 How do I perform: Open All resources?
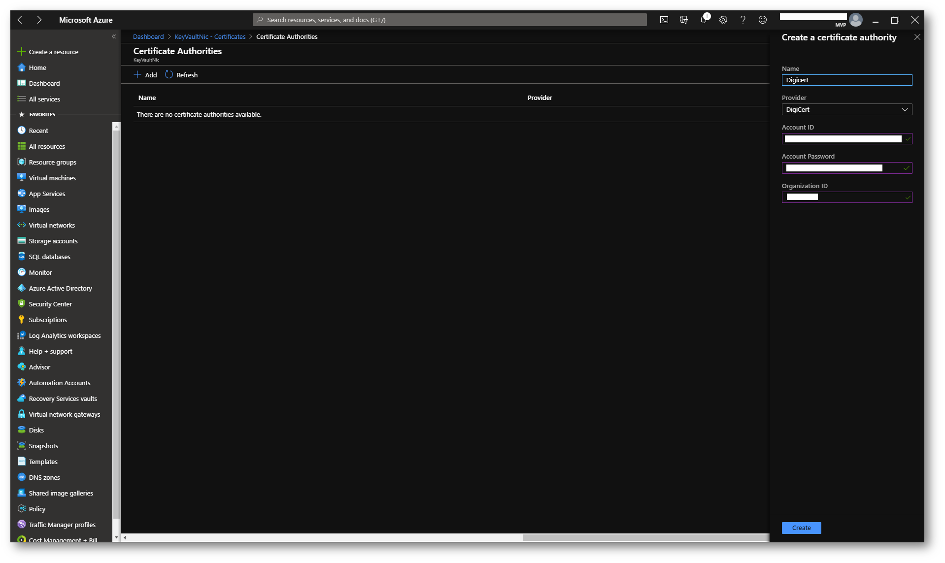click(41, 146)
